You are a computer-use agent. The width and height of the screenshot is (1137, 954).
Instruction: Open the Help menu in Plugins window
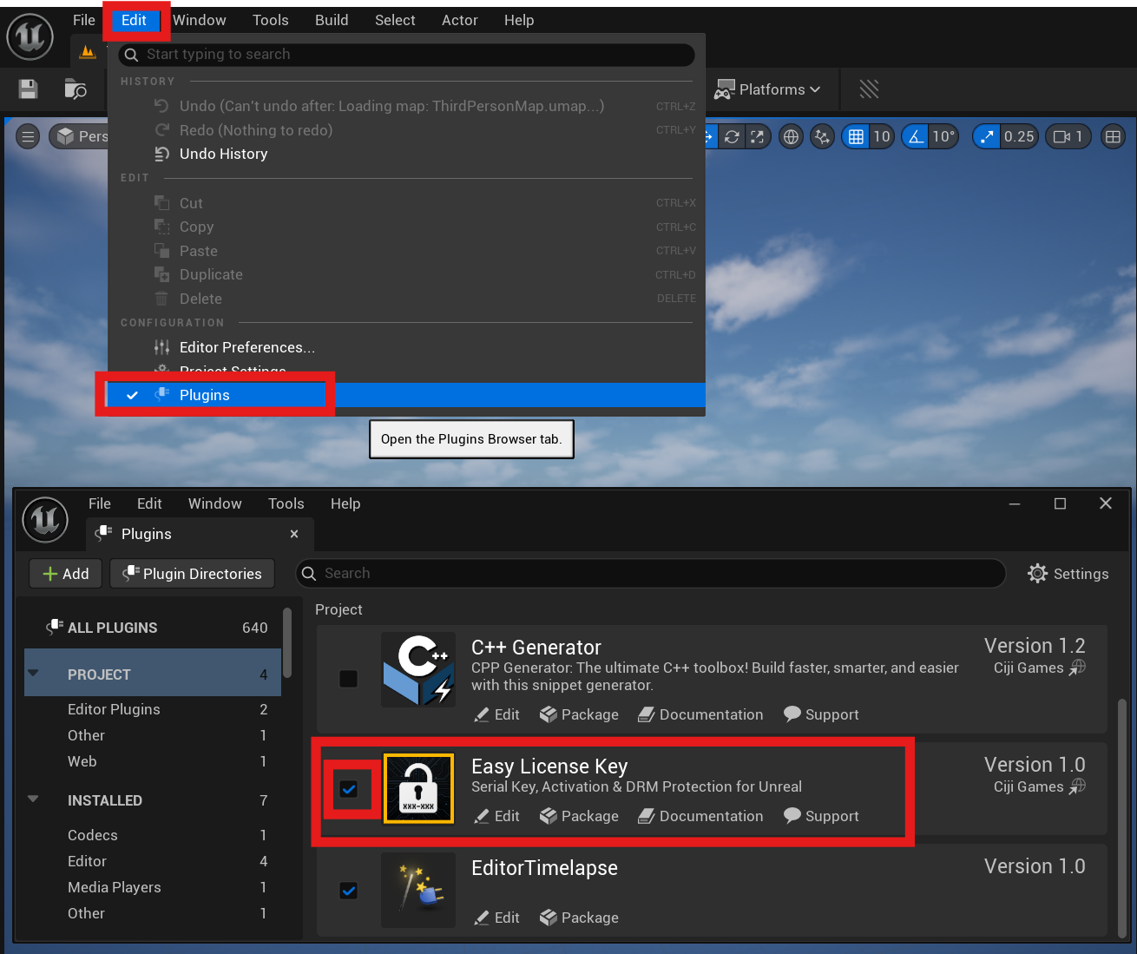click(345, 503)
